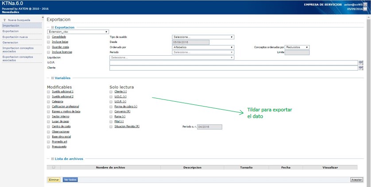
Task: Collapse the left sidebar with arrow icon
Action: pyautogui.click(x=43, y=18)
